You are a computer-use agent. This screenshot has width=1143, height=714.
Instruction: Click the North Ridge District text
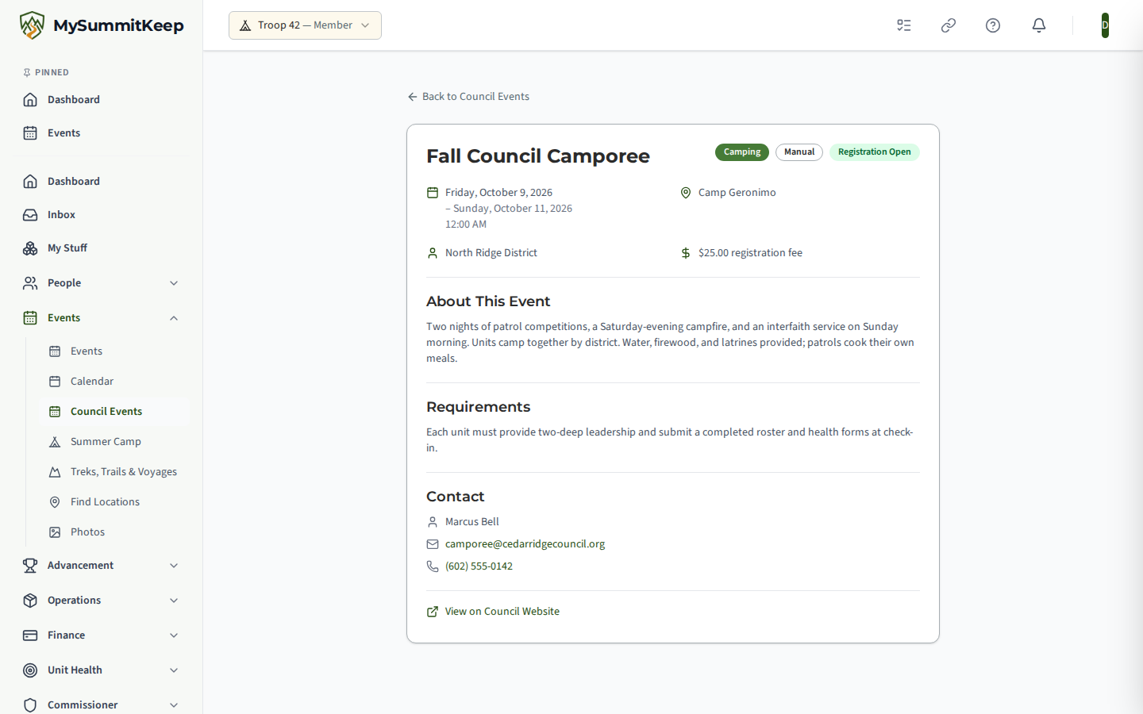[x=491, y=253]
